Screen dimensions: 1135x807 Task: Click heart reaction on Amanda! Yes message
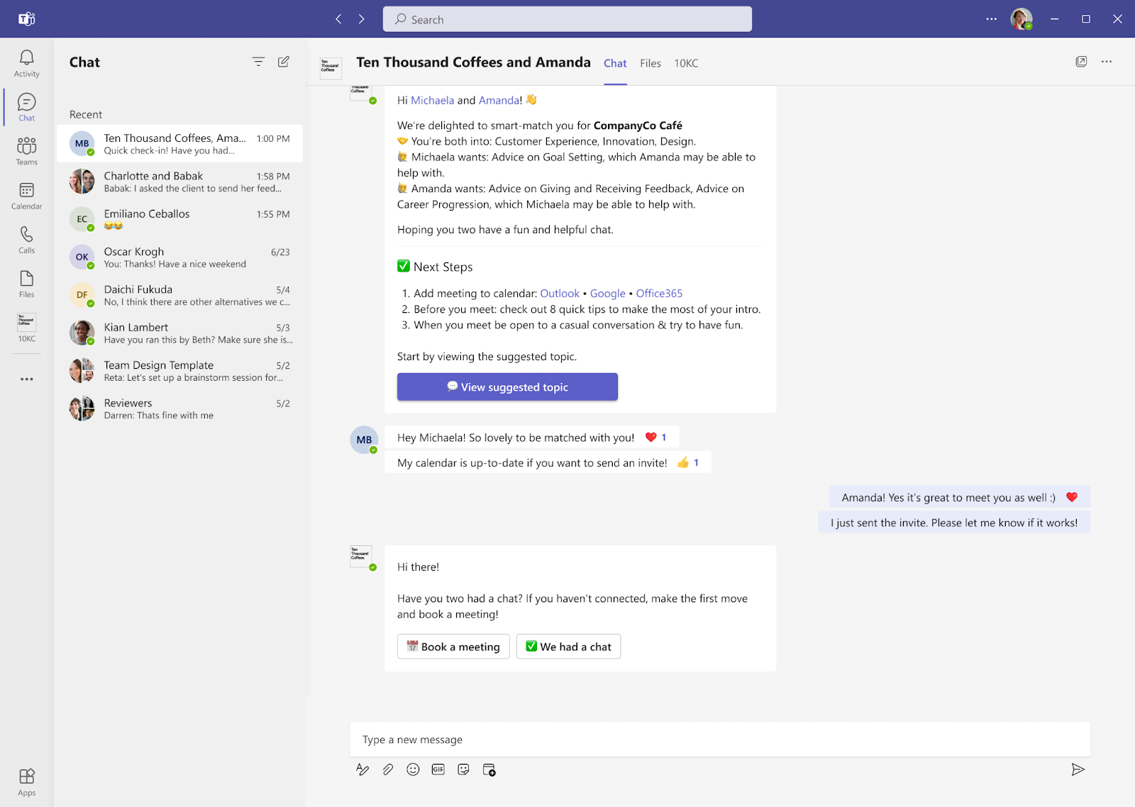click(1072, 497)
